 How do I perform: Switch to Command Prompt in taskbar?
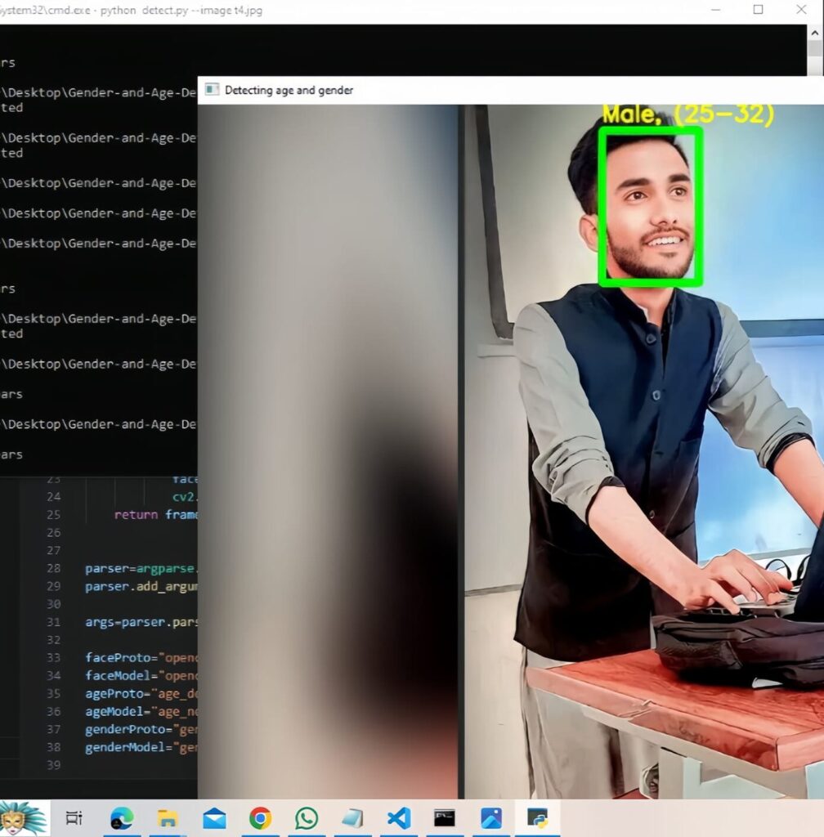[x=445, y=817]
